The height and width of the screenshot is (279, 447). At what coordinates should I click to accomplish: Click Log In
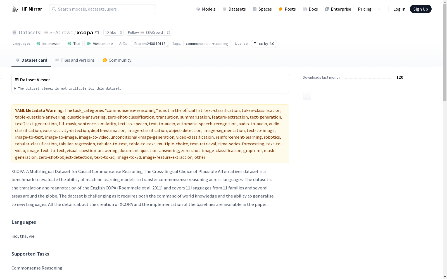click(399, 9)
